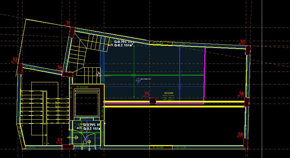Select column S2 at top right corner
This screenshot has width=290, height=158.
(x=248, y=50)
